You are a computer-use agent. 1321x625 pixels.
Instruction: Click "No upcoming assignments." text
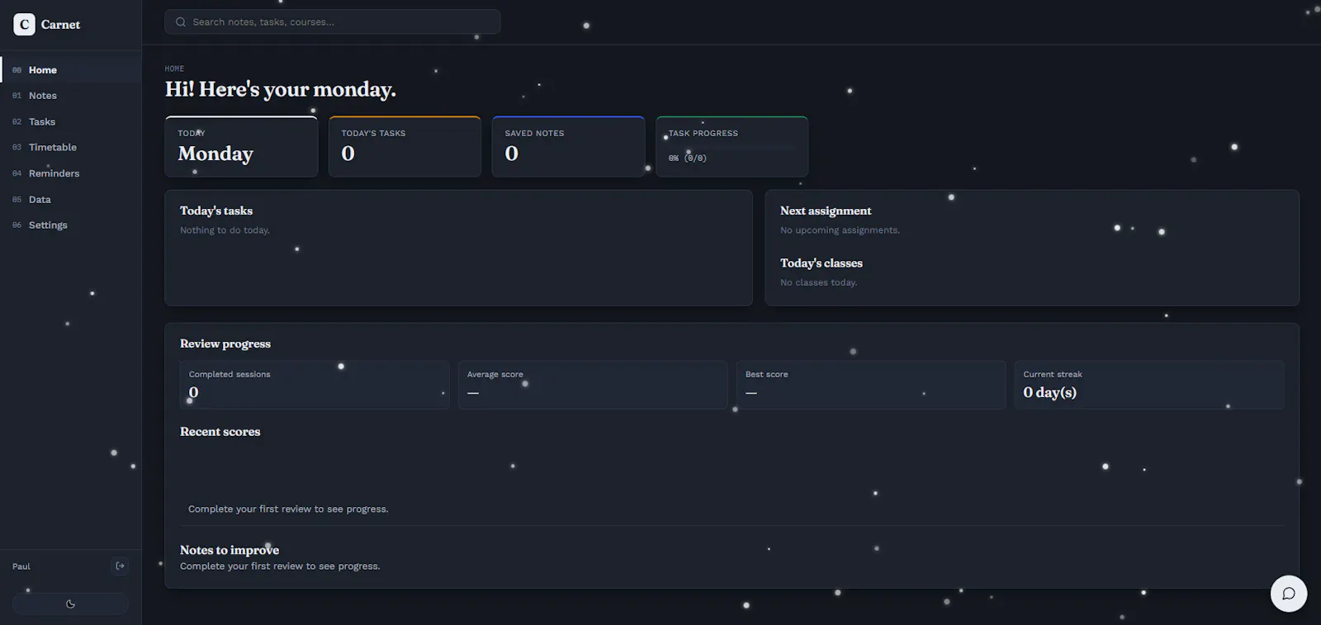tap(840, 230)
